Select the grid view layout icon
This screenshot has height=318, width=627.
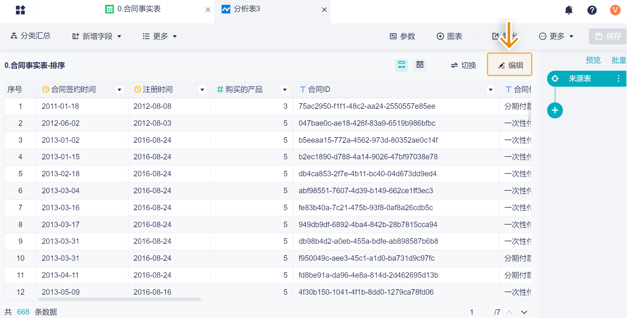420,65
